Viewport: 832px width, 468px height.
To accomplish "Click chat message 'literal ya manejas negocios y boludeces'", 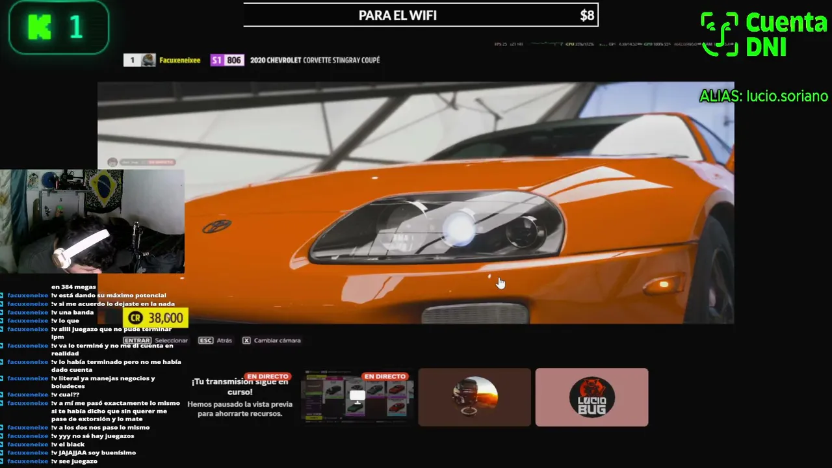I will (103, 382).
